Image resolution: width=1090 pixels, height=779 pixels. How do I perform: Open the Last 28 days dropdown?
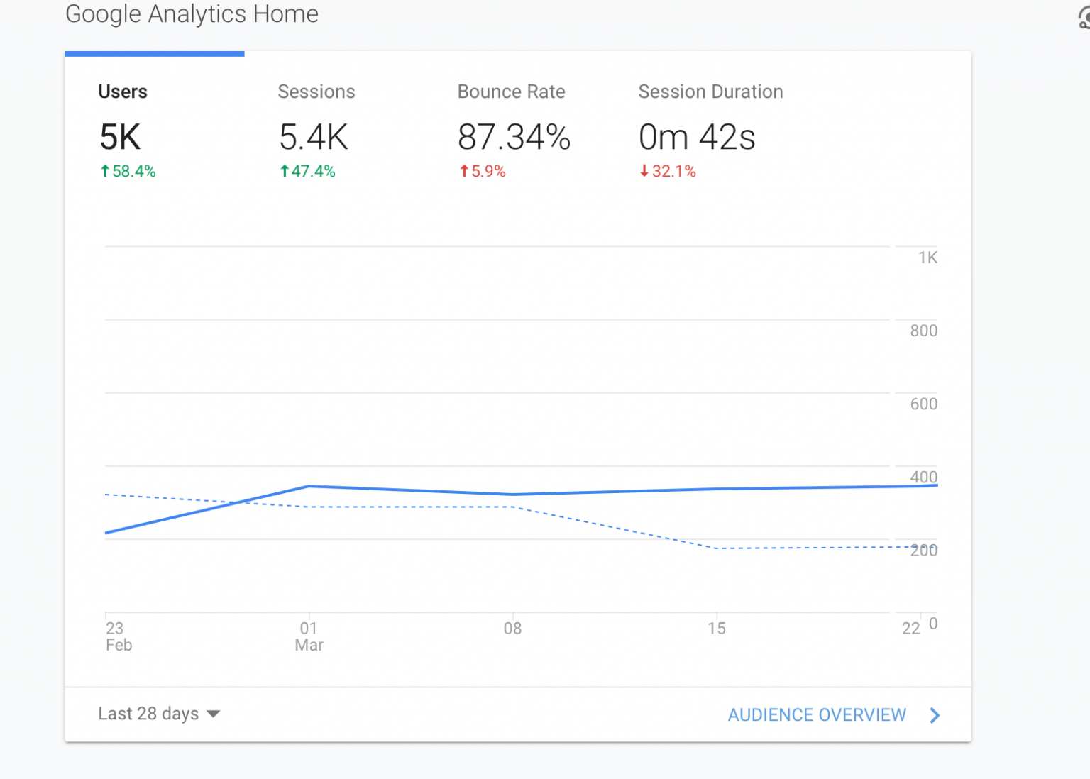[x=159, y=714]
